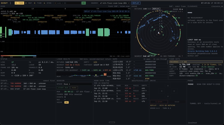
Task: Click the drive right arrow pad
Action: click(174, 91)
